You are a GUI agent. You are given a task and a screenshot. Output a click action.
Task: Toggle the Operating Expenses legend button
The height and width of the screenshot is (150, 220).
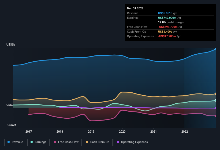(132, 142)
